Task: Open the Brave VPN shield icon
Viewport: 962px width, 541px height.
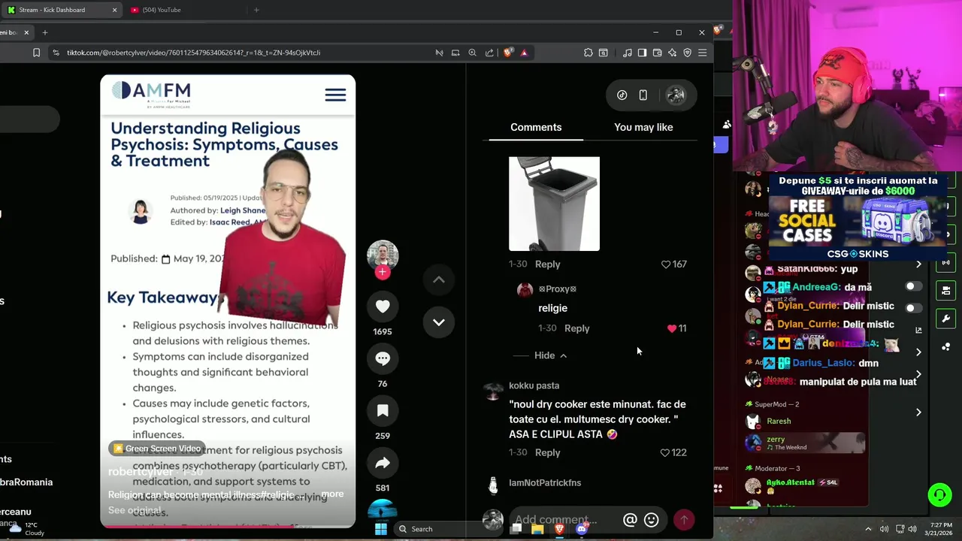Action: point(687,53)
